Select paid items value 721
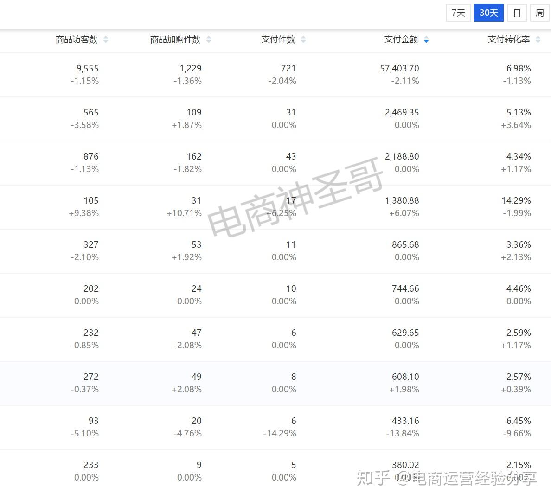 click(x=288, y=68)
